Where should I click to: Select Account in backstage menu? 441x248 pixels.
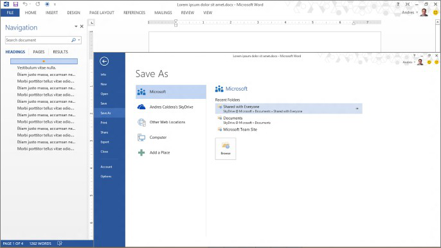pyautogui.click(x=106, y=167)
